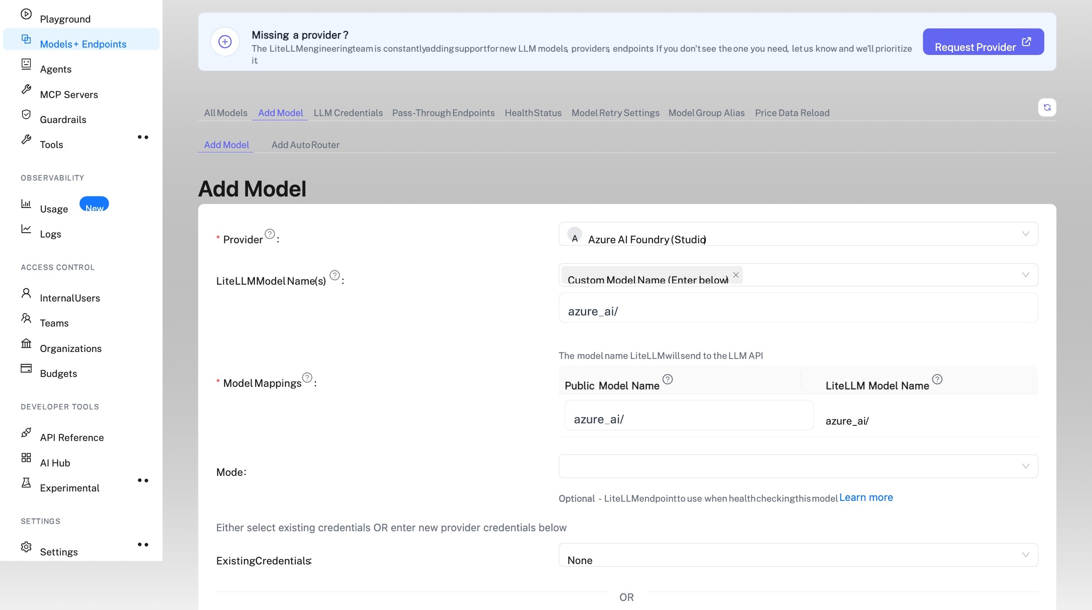The image size is (1092, 610).
Task: Open MCP Servers using its wrench icon
Action: pos(26,89)
